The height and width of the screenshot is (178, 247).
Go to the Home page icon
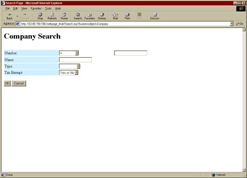pyautogui.click(x=64, y=16)
